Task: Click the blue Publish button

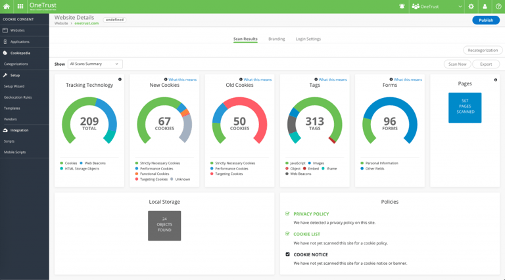Action: [x=485, y=20]
